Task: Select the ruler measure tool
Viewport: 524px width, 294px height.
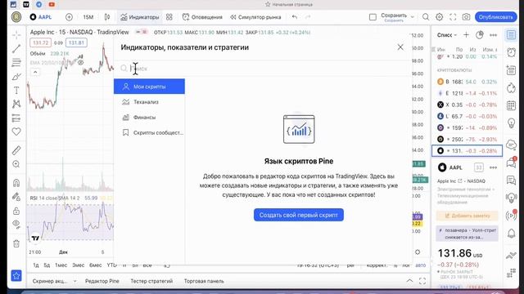Action: [16, 150]
